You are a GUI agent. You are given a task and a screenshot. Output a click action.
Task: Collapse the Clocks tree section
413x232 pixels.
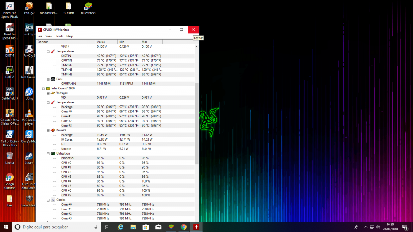point(47,200)
